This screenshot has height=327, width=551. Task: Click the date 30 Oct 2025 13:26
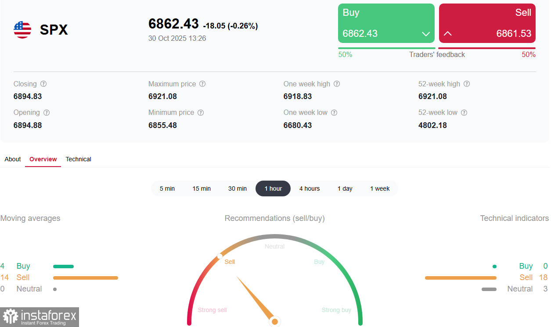[x=177, y=38]
